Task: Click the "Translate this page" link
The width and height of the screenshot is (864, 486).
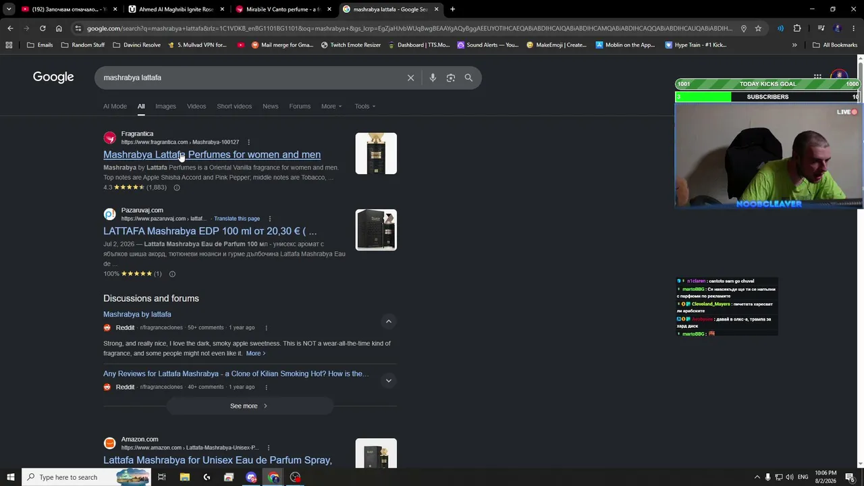Action: pyautogui.click(x=237, y=219)
